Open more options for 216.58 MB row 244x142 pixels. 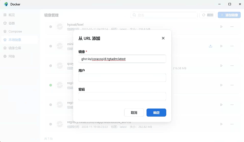point(232,66)
